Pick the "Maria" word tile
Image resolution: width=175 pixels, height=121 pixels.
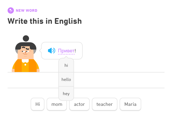pyautogui.click(x=130, y=104)
